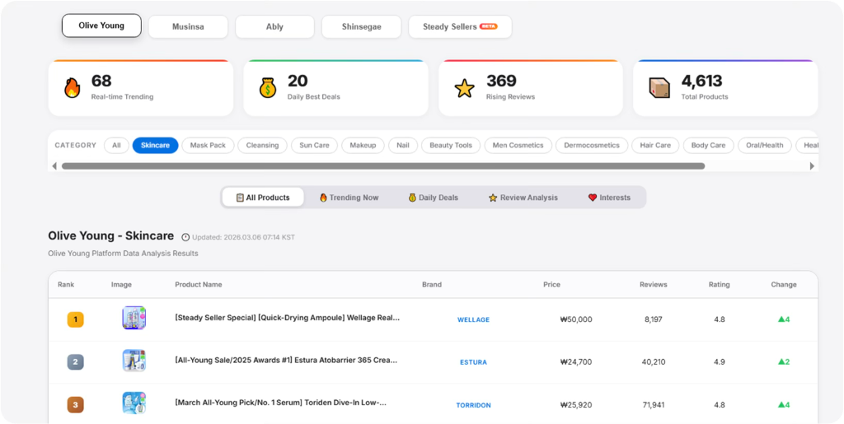Click the rank 2 silver badge
This screenshot has width=844, height=424.
pyautogui.click(x=76, y=361)
